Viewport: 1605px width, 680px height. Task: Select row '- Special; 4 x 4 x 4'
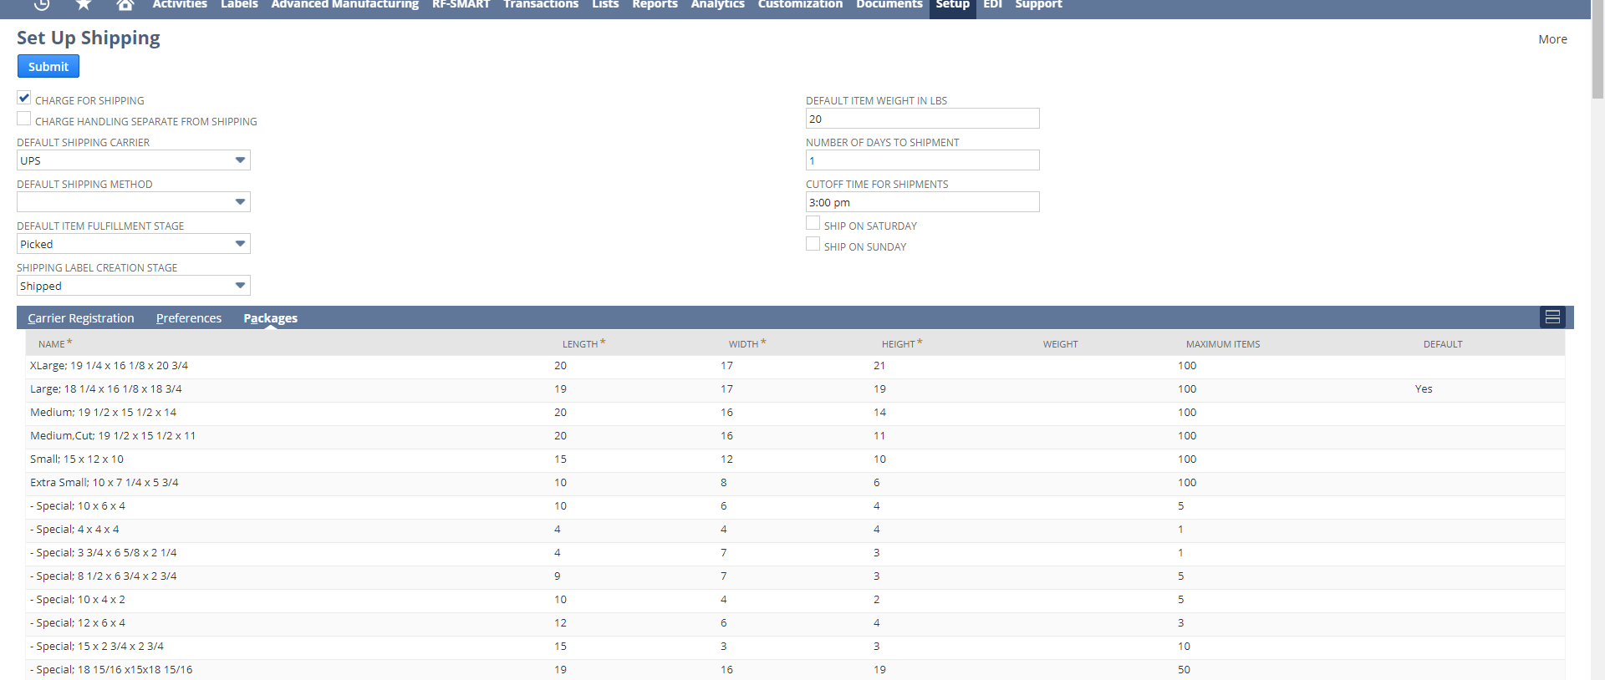(x=795, y=530)
